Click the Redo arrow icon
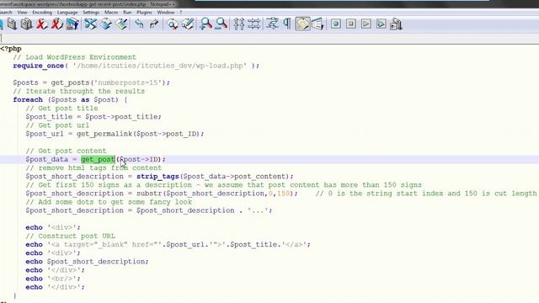This screenshot has width=539, height=303. (154, 24)
